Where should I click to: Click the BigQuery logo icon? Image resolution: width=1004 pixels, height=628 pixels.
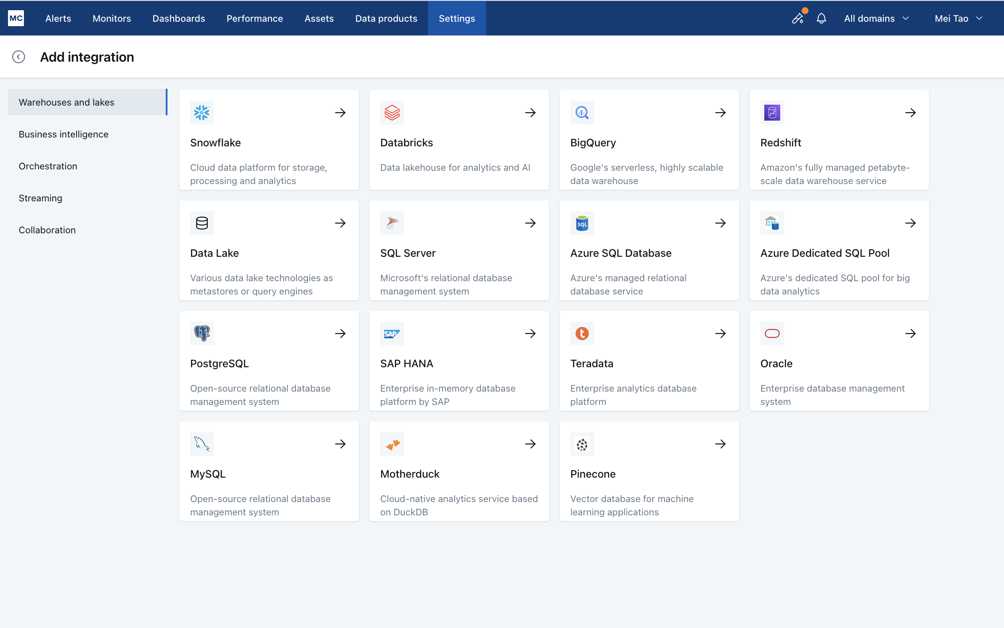(x=582, y=113)
